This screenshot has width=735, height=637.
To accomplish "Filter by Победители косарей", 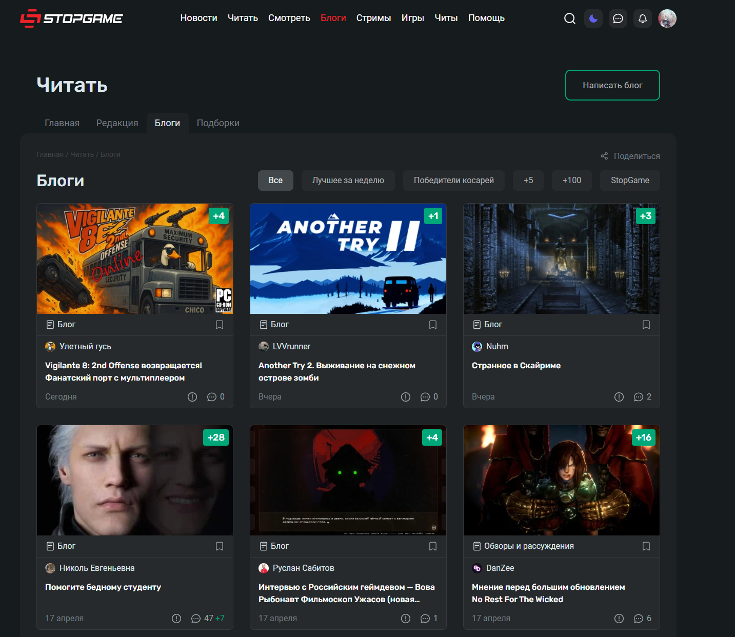I will click(x=454, y=181).
